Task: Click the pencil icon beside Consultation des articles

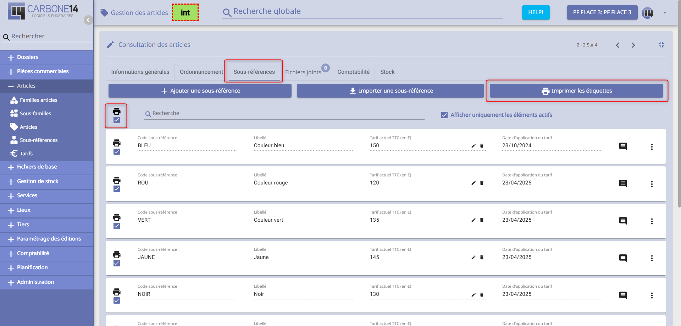Action: 110,45
